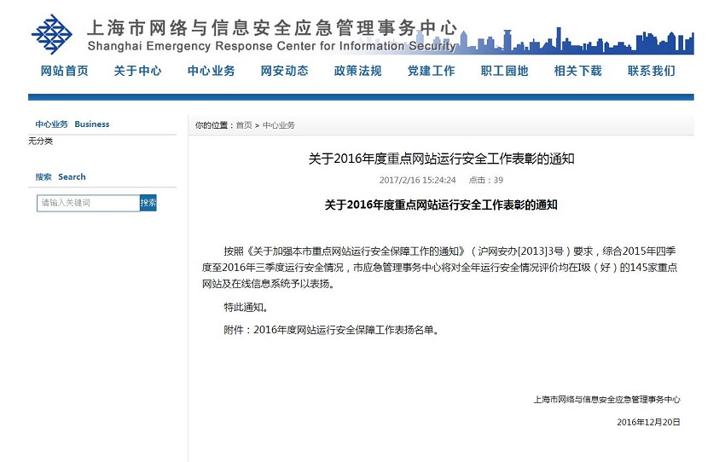Click the paragraph beginning 按照《关于加强本市重点网站
The width and height of the screenshot is (725, 462).
pyautogui.click(x=440, y=268)
